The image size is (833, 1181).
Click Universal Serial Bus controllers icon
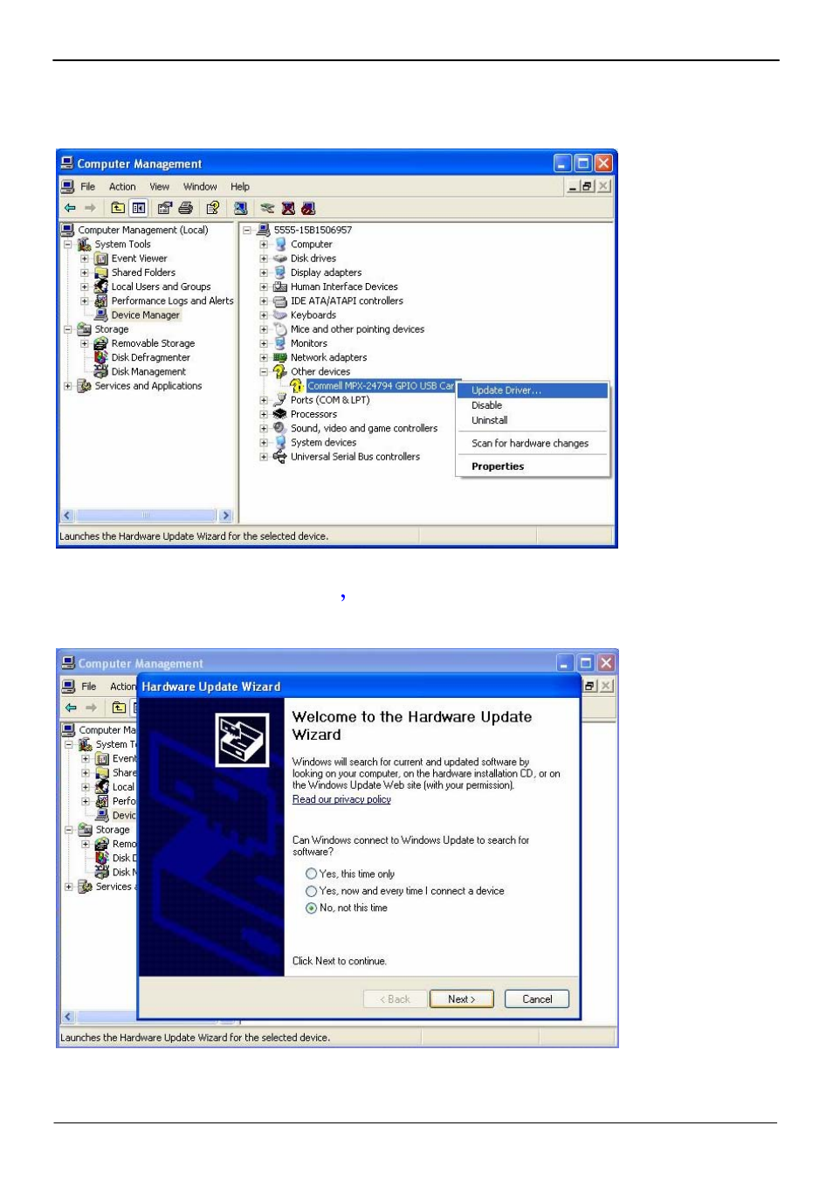coord(280,457)
